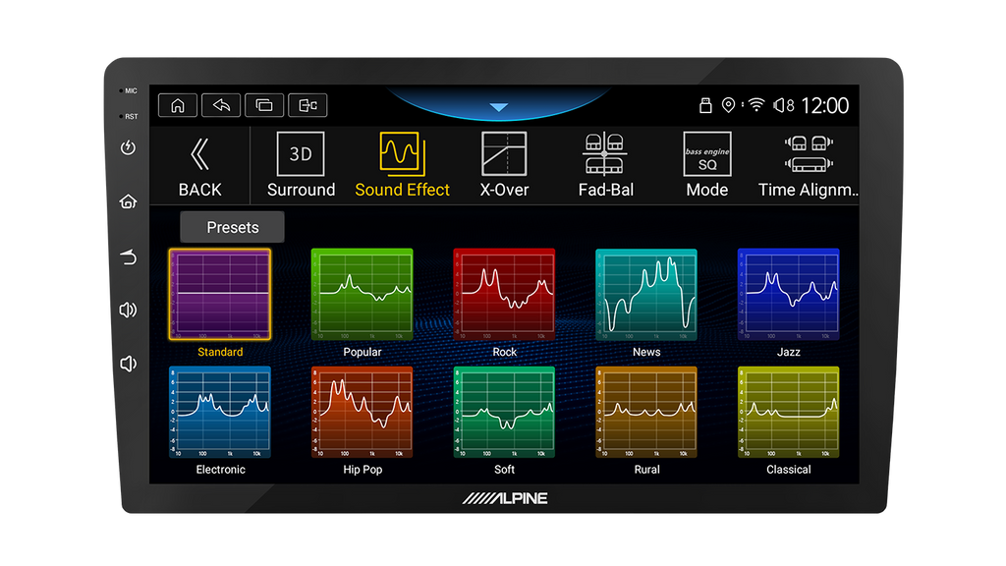Select the Jazz blue EQ preset

pyautogui.click(x=789, y=295)
